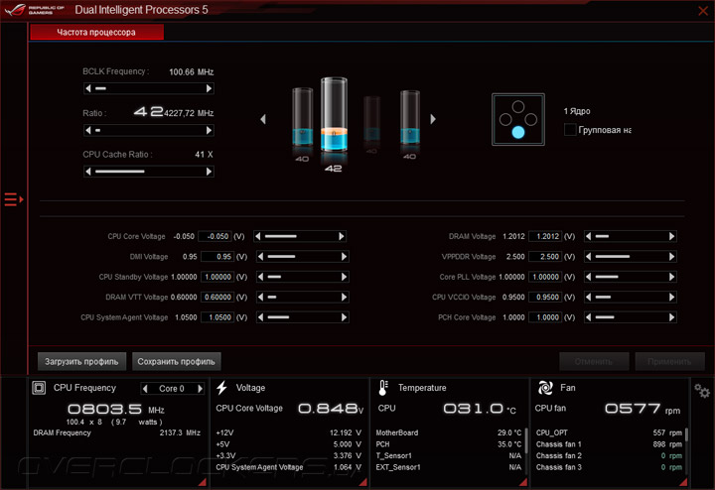Click the Fan panel fan icon
This screenshot has height=490, width=715.
click(545, 388)
